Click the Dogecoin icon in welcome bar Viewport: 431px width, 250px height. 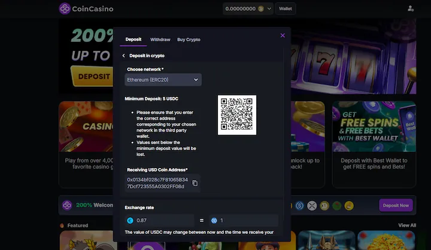(x=324, y=206)
